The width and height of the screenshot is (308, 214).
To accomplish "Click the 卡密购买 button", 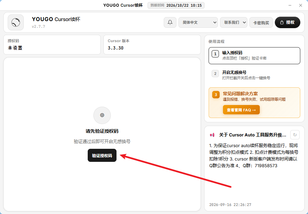I will pyautogui.click(x=261, y=23).
